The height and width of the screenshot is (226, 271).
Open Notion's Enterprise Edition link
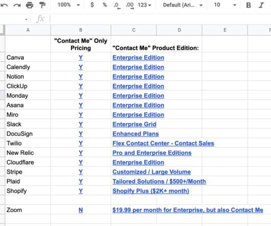tap(138, 77)
